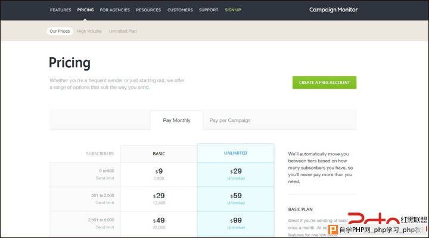Screen dimensions: 429x238
Task: Click the 501 to 2,500 subscribers row label
Action: pos(102,195)
